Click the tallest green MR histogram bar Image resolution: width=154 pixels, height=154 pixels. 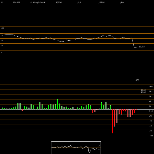pos(58,104)
